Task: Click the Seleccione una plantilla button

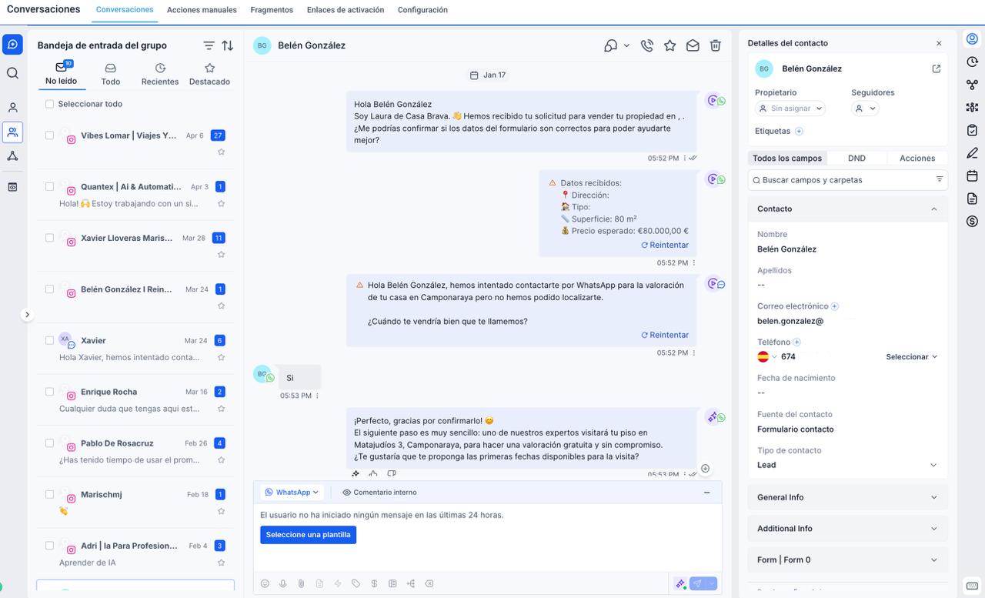Action: [308, 535]
